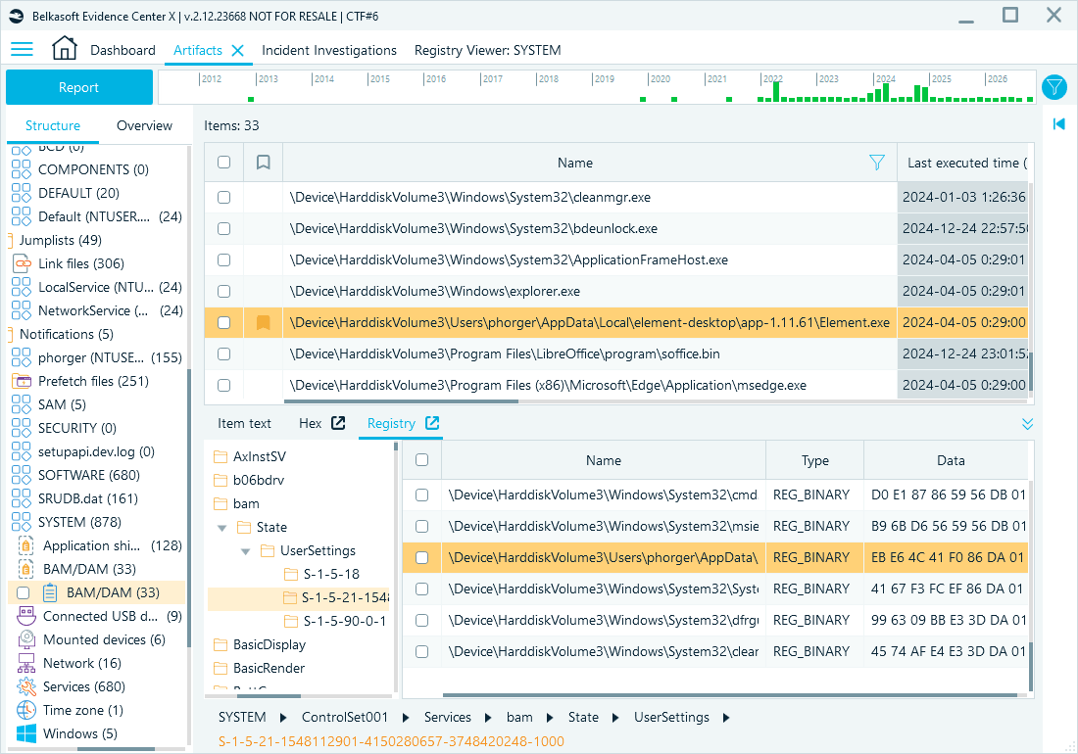This screenshot has height=754, width=1078.
Task: Click the registry values horizontal scrollbar
Action: click(729, 695)
